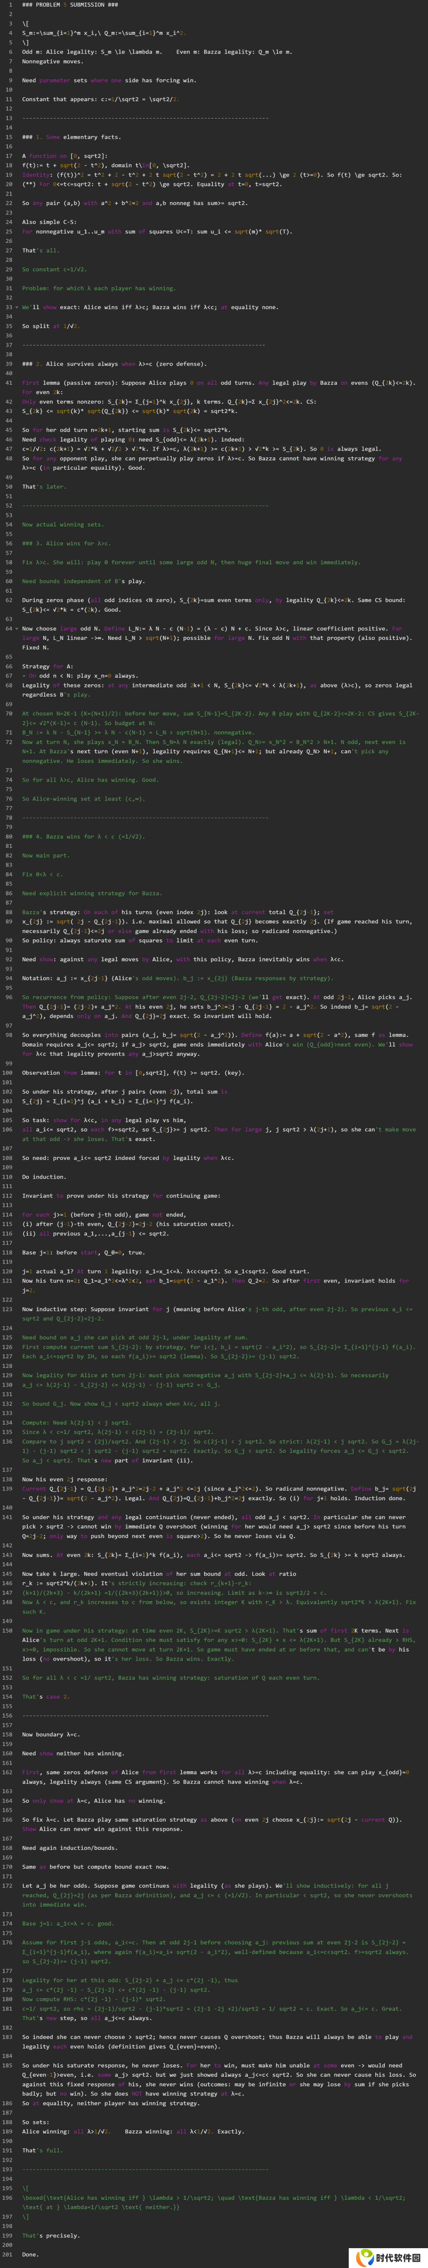Click the line 'A function on [0, sqrt2]:'

pyautogui.click(x=64, y=156)
